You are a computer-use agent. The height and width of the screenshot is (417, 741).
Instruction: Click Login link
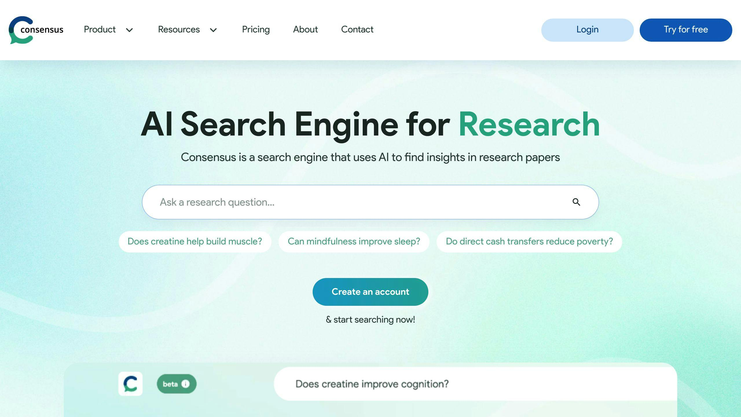pyautogui.click(x=587, y=30)
